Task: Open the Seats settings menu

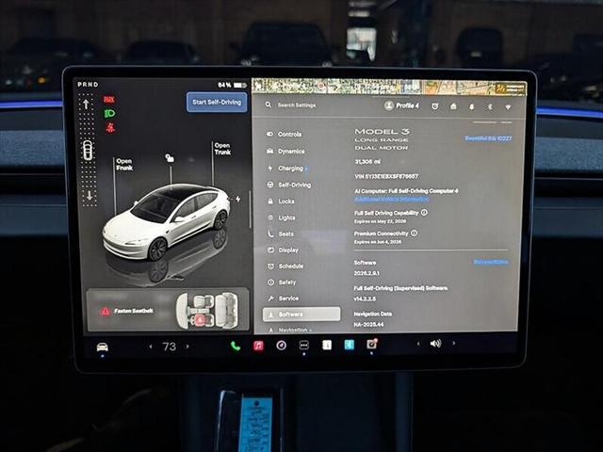Action: coord(281,234)
